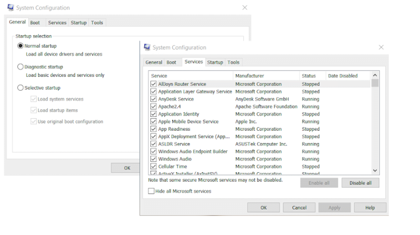Switch to the Startup tab in front window

(x=215, y=62)
